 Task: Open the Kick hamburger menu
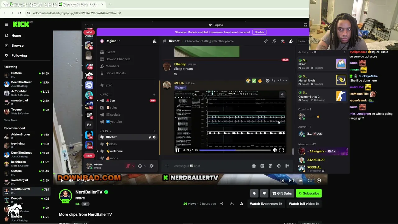coord(7,24)
